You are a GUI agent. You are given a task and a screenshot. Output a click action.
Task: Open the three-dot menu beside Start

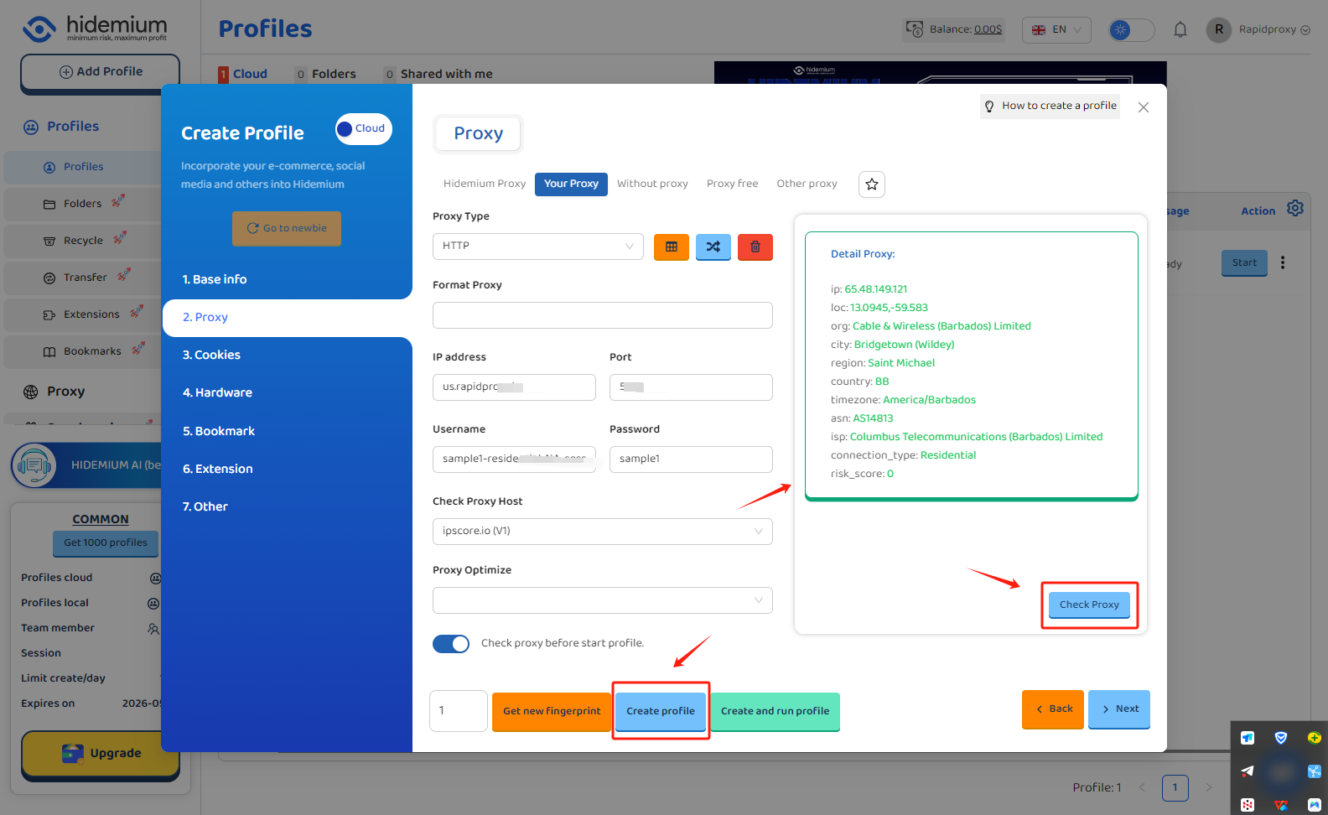[x=1283, y=262]
